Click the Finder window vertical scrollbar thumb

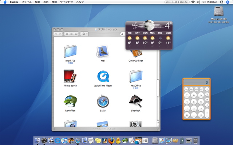coord(158,88)
